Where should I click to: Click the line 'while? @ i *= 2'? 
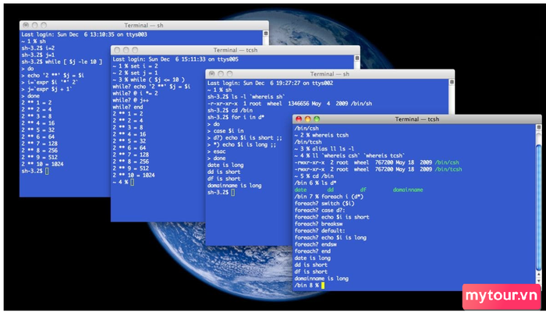point(135,93)
